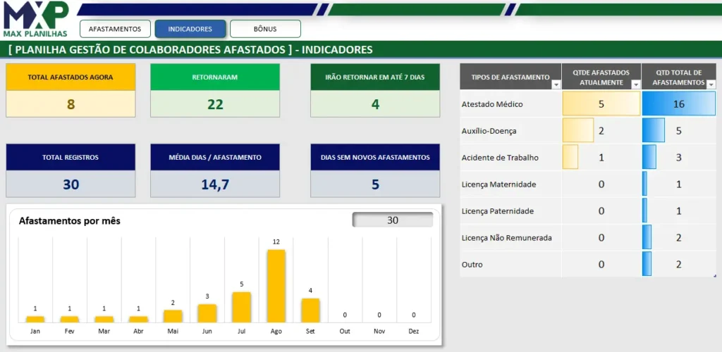The height and width of the screenshot is (352, 722).
Task: Click the Retornaram value 22
Action: (x=215, y=104)
